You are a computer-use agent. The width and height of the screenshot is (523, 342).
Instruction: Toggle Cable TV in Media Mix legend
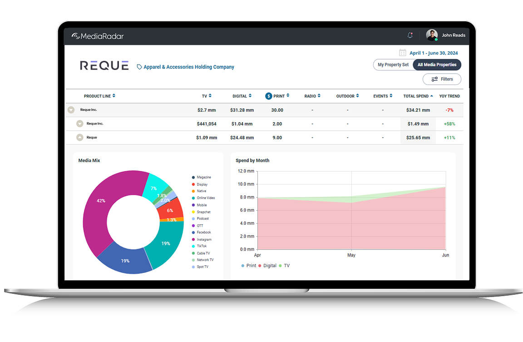click(201, 253)
